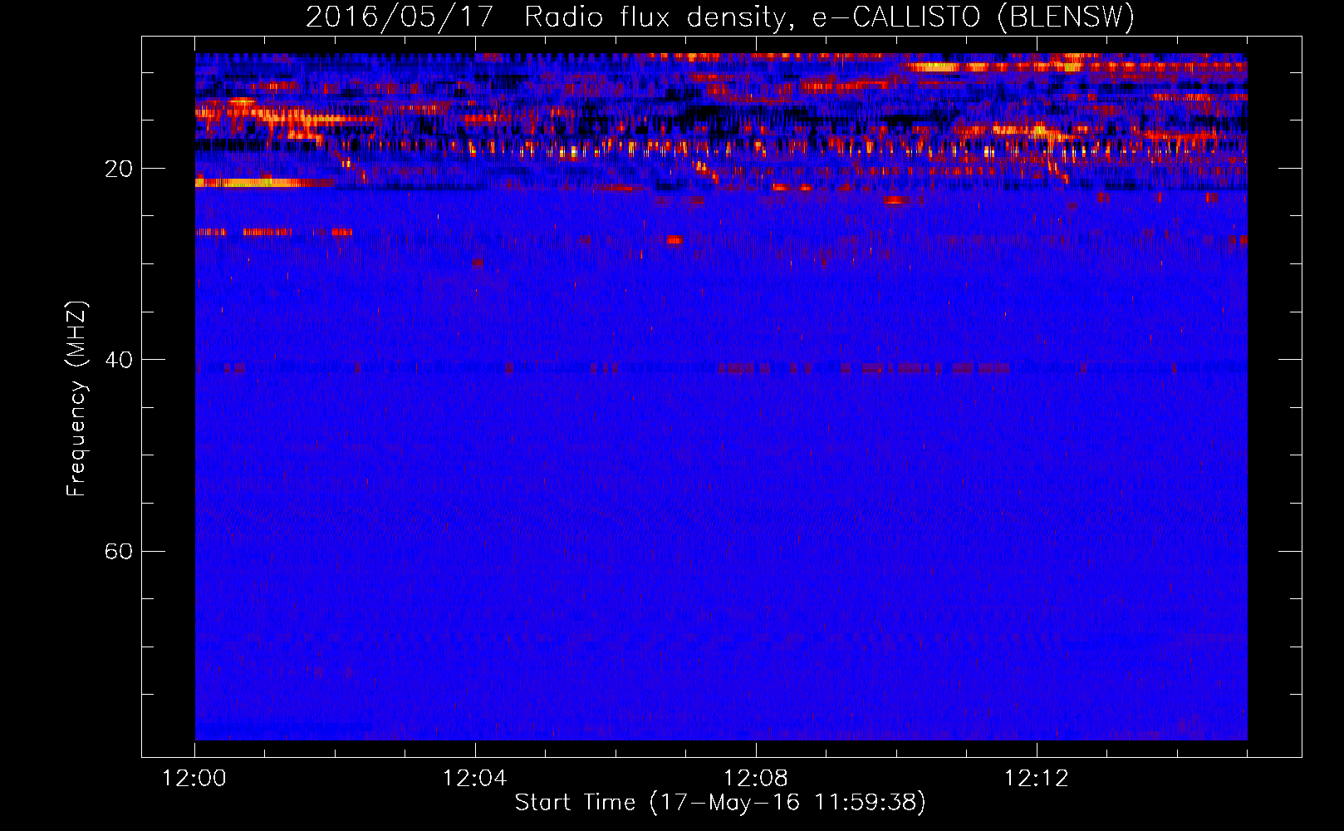Click the 'Frequency (MHZ)' y-axis label
The image size is (1344, 831).
tap(76, 399)
